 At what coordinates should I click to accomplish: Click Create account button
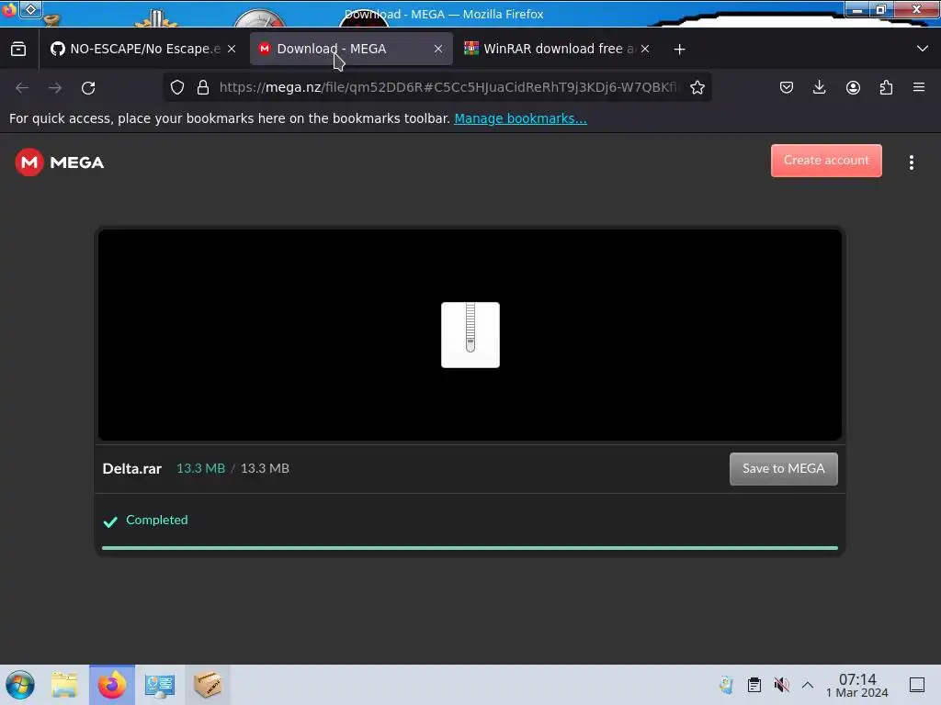point(826,161)
